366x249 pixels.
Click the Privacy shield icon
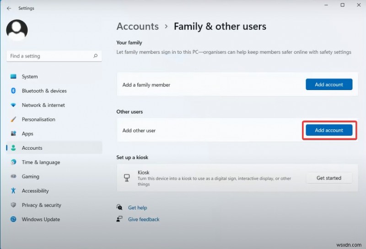pyautogui.click(x=13, y=205)
